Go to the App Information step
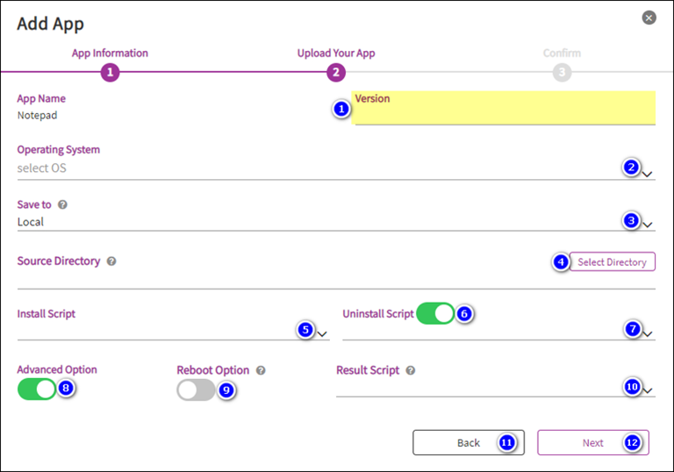 (x=110, y=54)
